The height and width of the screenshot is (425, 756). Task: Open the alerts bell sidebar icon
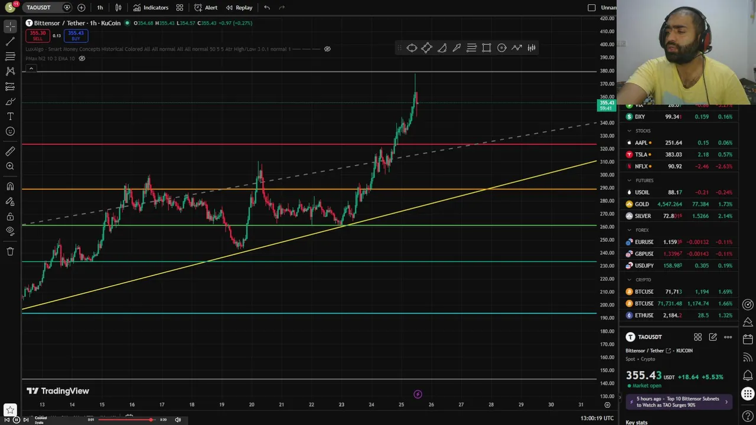(748, 375)
